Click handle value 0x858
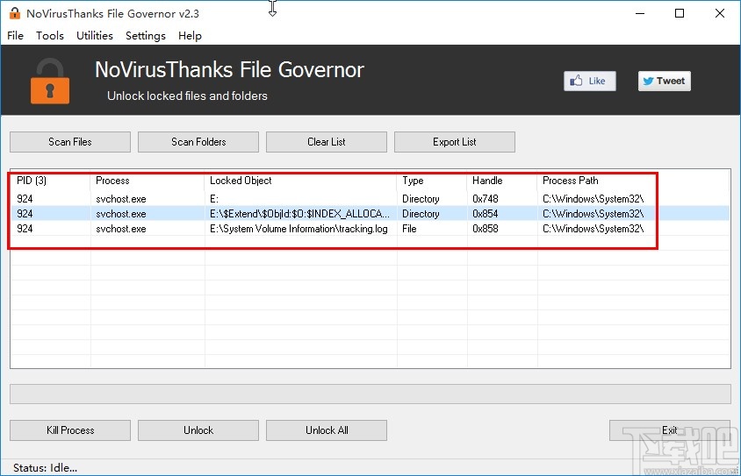This screenshot has height=476, width=741. pos(486,229)
